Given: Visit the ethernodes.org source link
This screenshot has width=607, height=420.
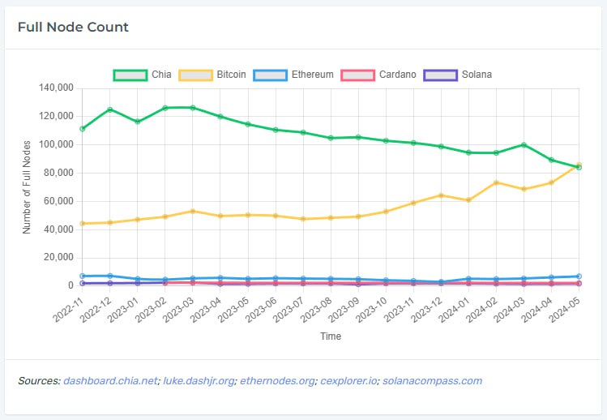Looking at the screenshot, I should [276, 380].
